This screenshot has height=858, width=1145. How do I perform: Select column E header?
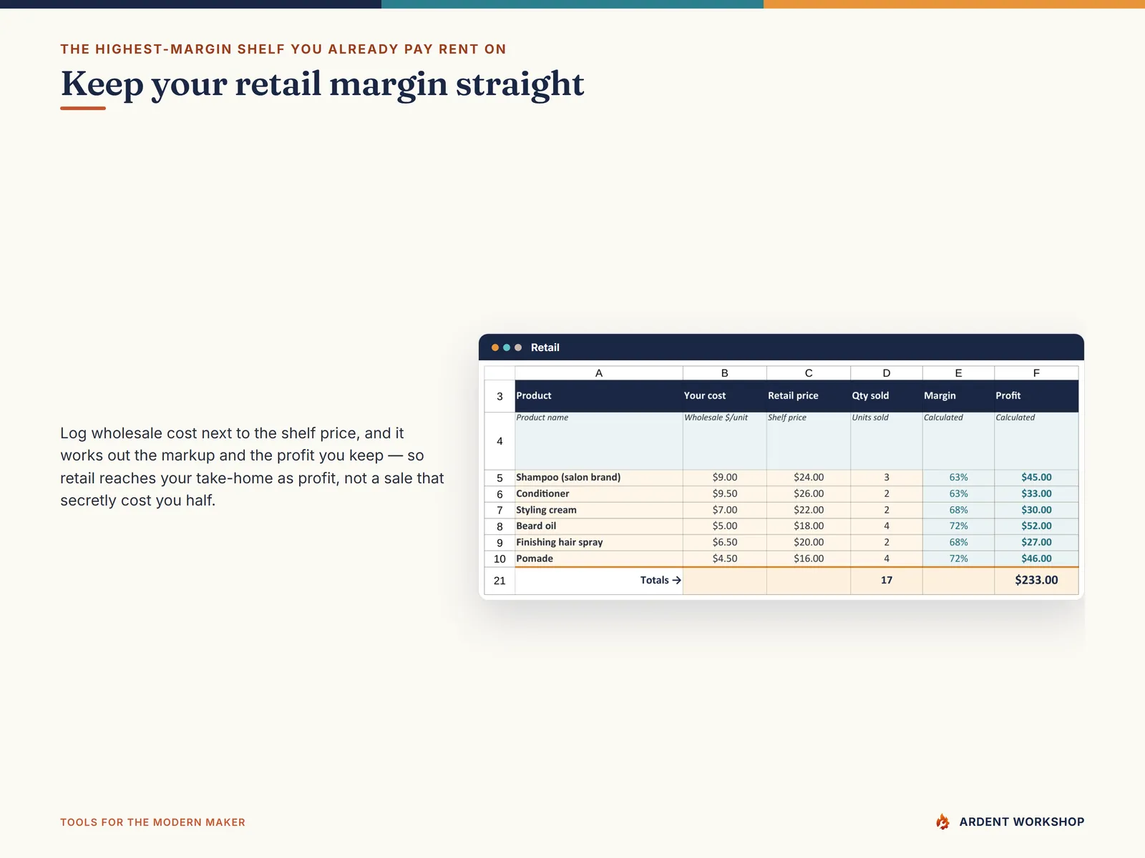click(959, 373)
